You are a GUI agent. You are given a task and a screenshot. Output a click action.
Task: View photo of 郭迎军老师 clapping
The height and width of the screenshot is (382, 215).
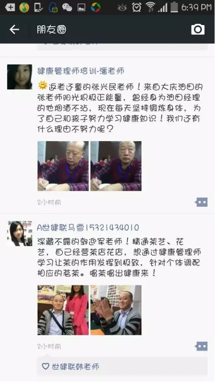click(116, 310)
